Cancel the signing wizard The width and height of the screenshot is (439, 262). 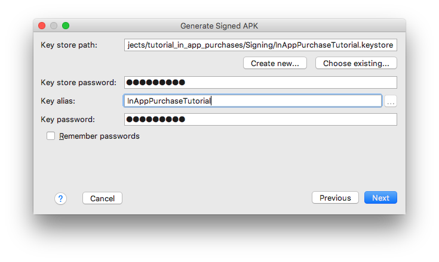(103, 198)
